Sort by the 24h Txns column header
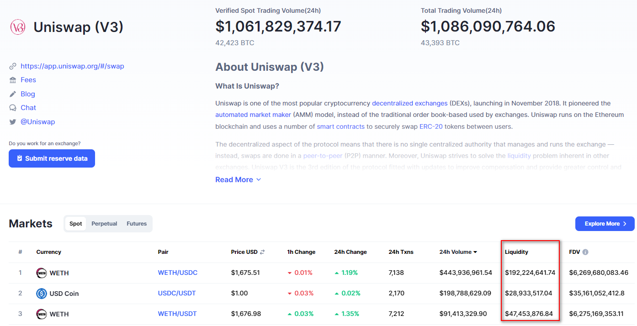 click(401, 252)
